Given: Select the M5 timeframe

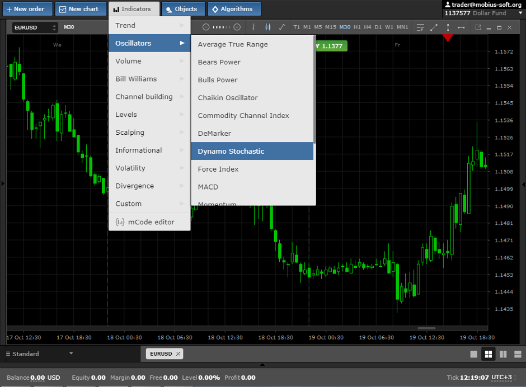Looking at the screenshot, I should (x=318, y=27).
